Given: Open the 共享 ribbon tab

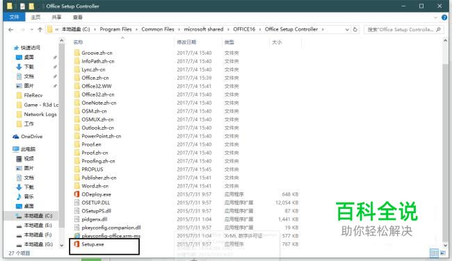Looking at the screenshot, I should click(56, 17).
